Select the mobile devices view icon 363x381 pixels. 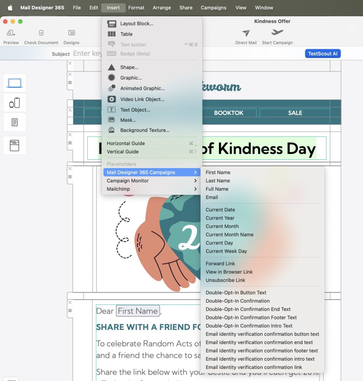click(14, 103)
